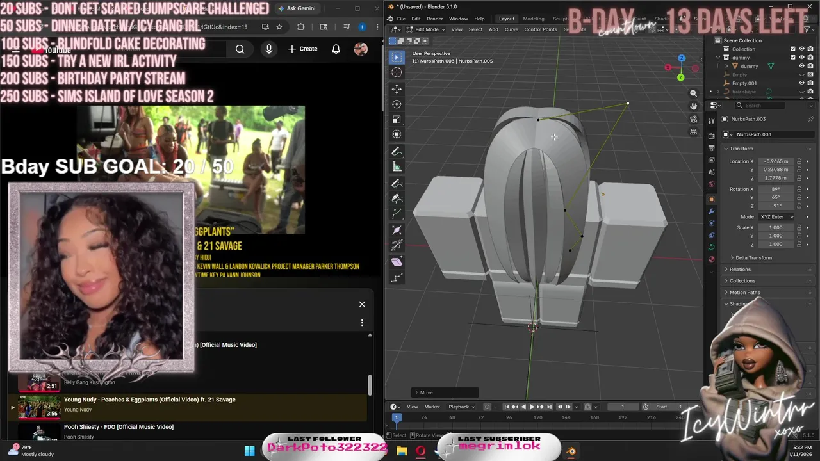
Task: Select the Rotate tool in Blender toolbar
Action: point(397,104)
